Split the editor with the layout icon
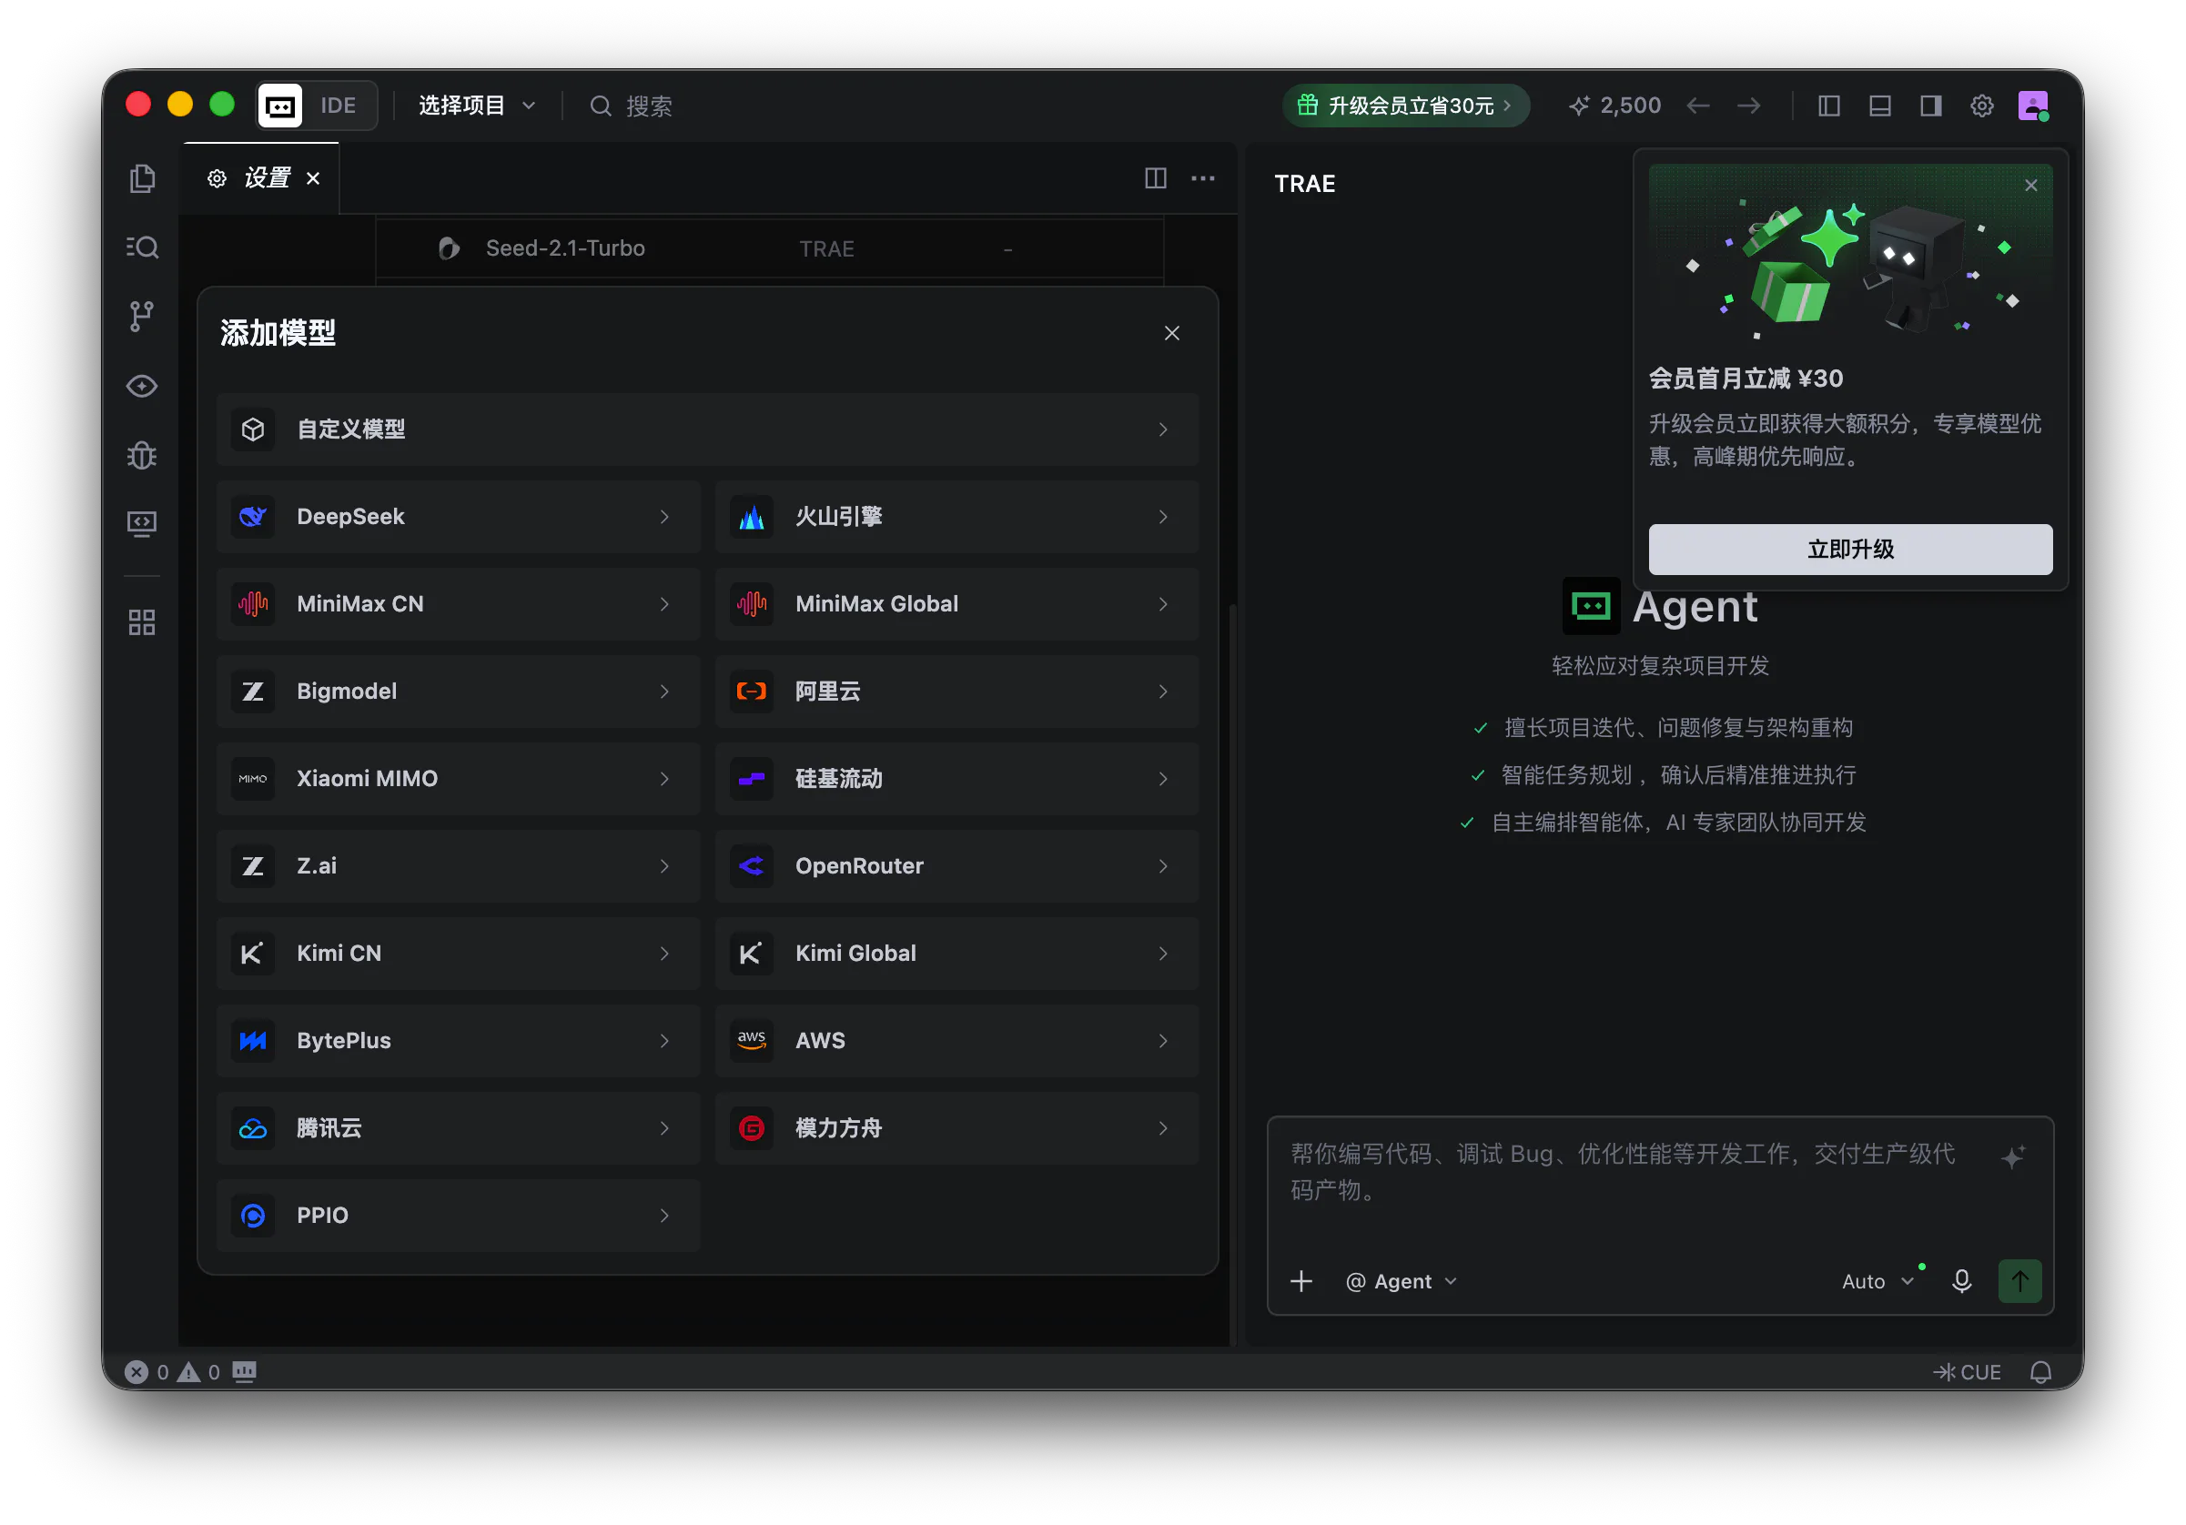Screen dimensions: 2186x1525 point(1155,178)
